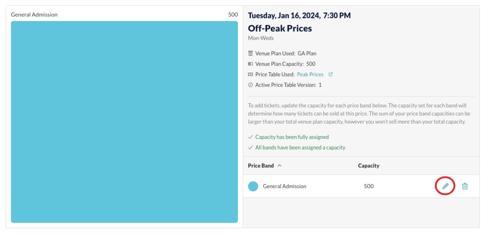Click the Price Table Used money icon
Image resolution: width=488 pixels, height=235 pixels.
click(250, 75)
